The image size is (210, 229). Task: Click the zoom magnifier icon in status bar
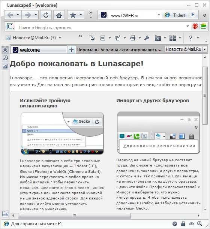[200, 223]
